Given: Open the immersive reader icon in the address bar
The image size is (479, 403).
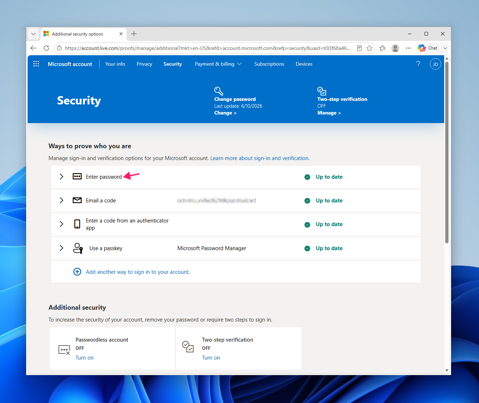Looking at the screenshot, I should (x=359, y=48).
